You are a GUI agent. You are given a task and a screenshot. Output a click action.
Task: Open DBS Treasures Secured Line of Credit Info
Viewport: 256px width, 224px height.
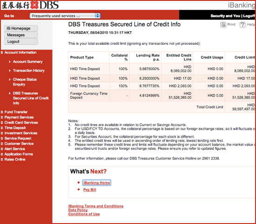pyautogui.click(x=31, y=98)
